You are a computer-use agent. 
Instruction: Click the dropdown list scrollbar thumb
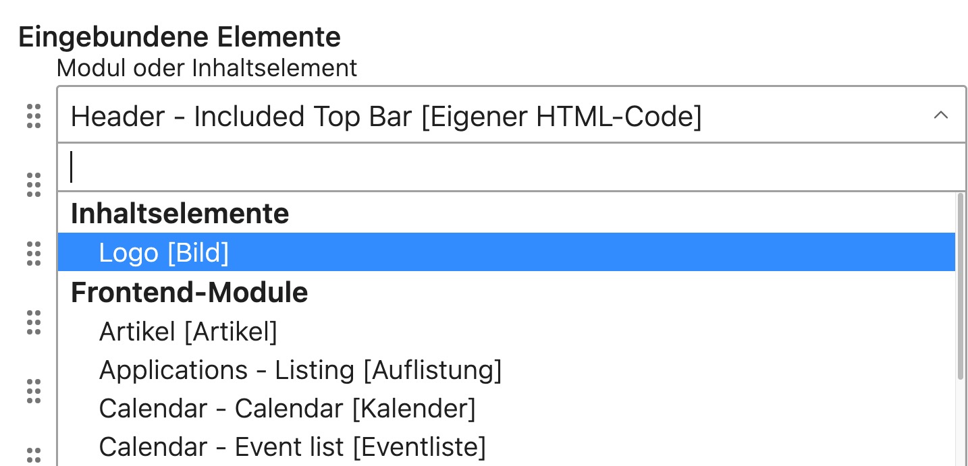coord(961,287)
